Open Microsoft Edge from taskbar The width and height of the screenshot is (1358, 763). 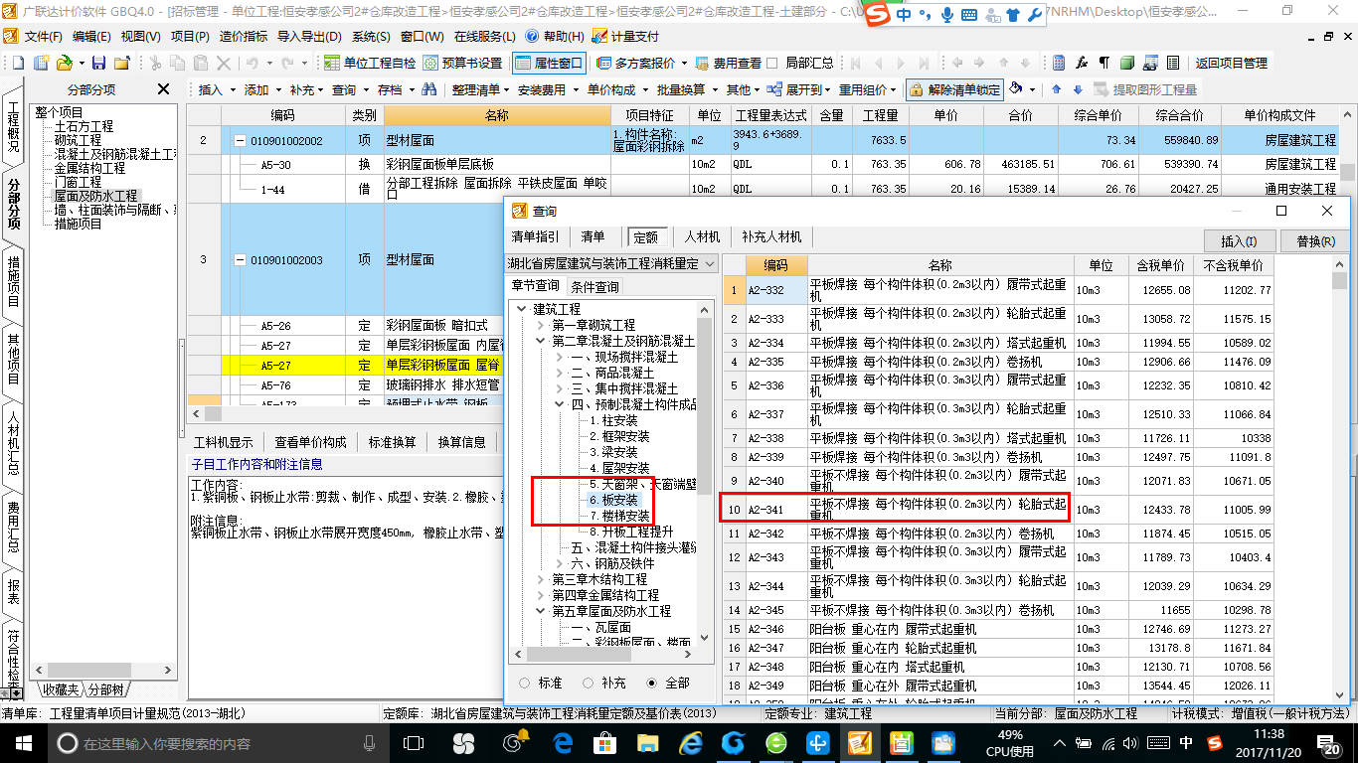564,742
